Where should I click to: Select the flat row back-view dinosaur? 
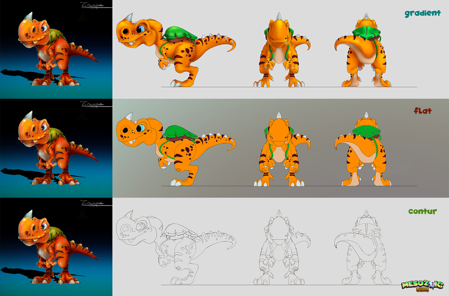(x=363, y=149)
